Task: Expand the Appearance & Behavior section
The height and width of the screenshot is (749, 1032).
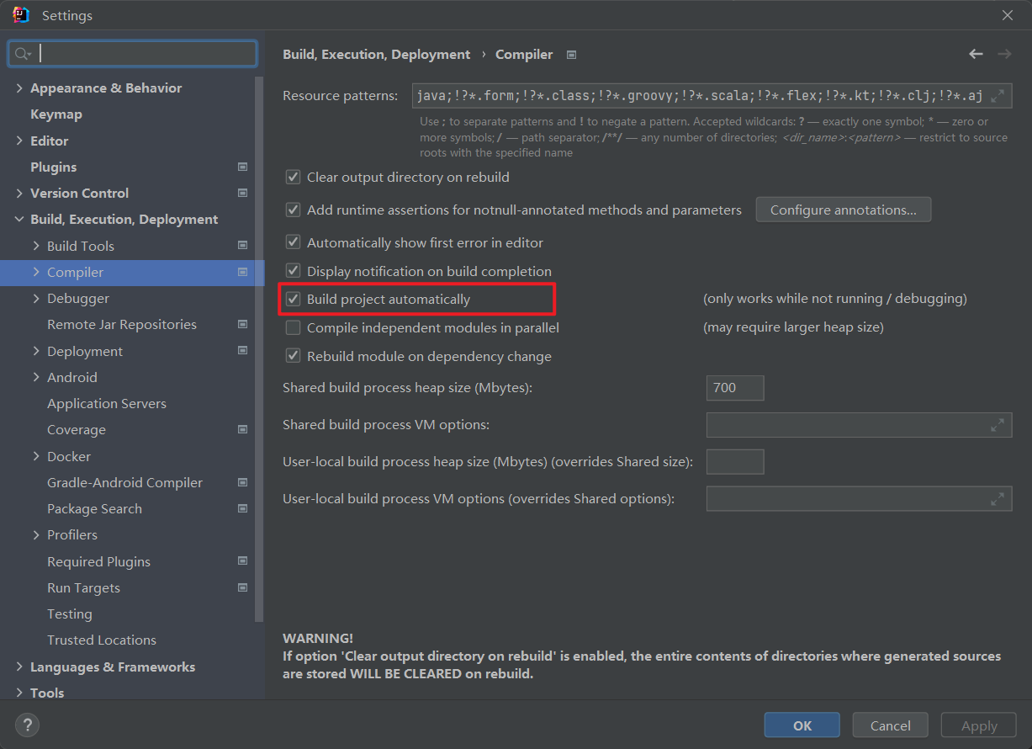Action: pyautogui.click(x=19, y=88)
